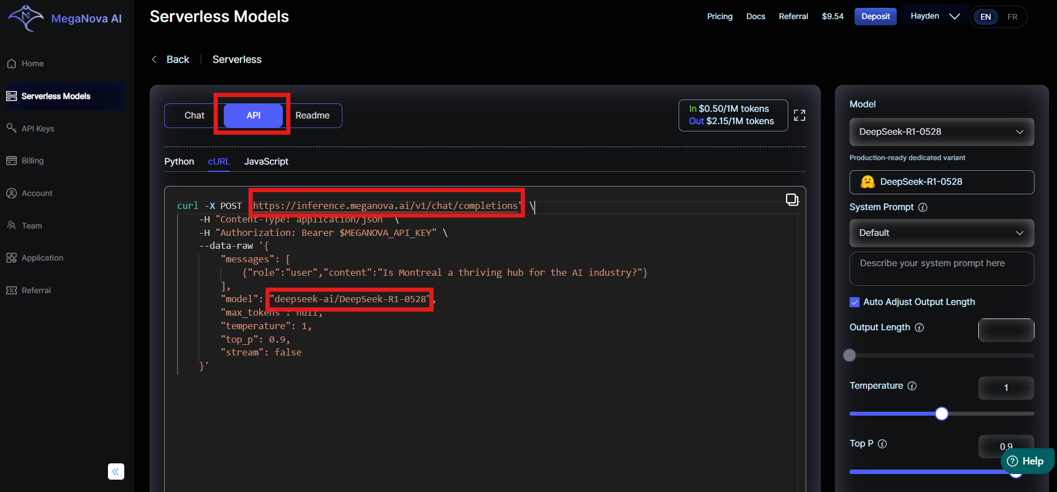1057x492 pixels.
Task: Open the System Prompt info tooltip
Action: click(923, 207)
